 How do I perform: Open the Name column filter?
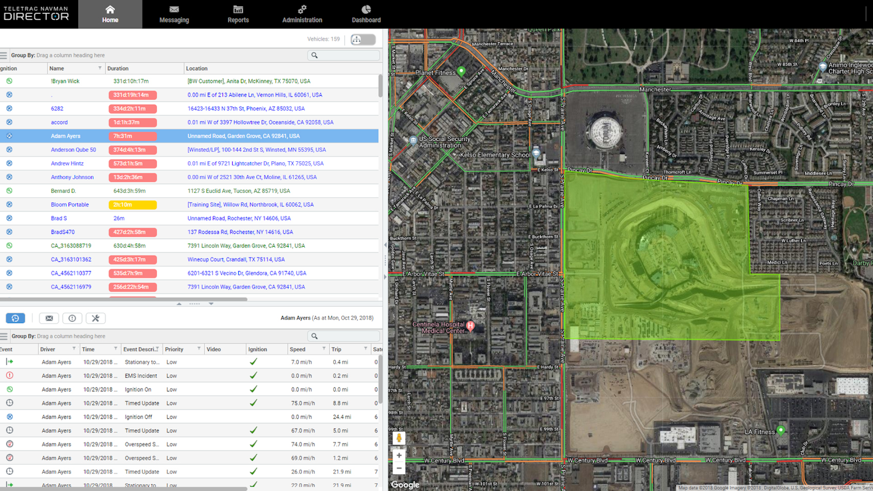point(100,68)
